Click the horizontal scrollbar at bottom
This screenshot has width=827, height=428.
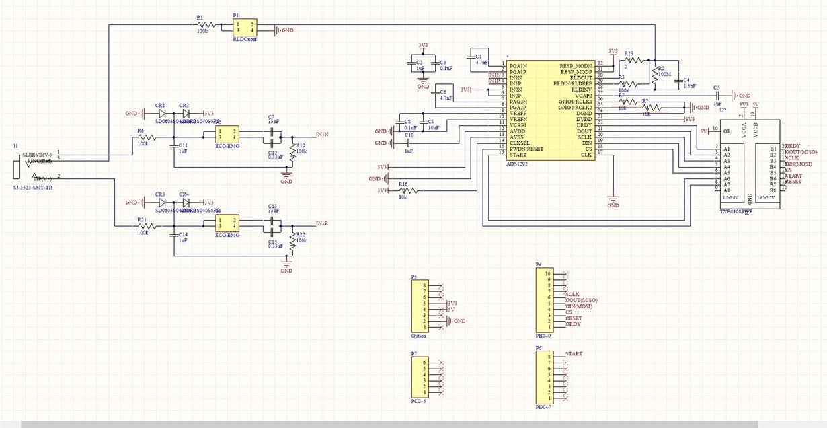pos(389,425)
